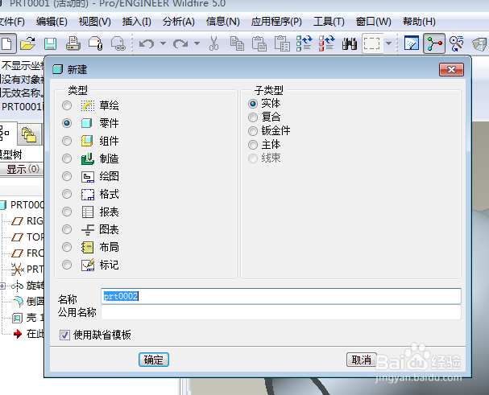489x395 pixels.
Task: Click the orient mode icon
Action: point(457,43)
